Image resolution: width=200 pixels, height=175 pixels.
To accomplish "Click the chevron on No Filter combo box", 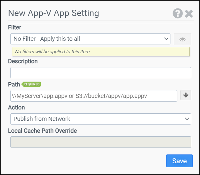I will click(166, 39).
